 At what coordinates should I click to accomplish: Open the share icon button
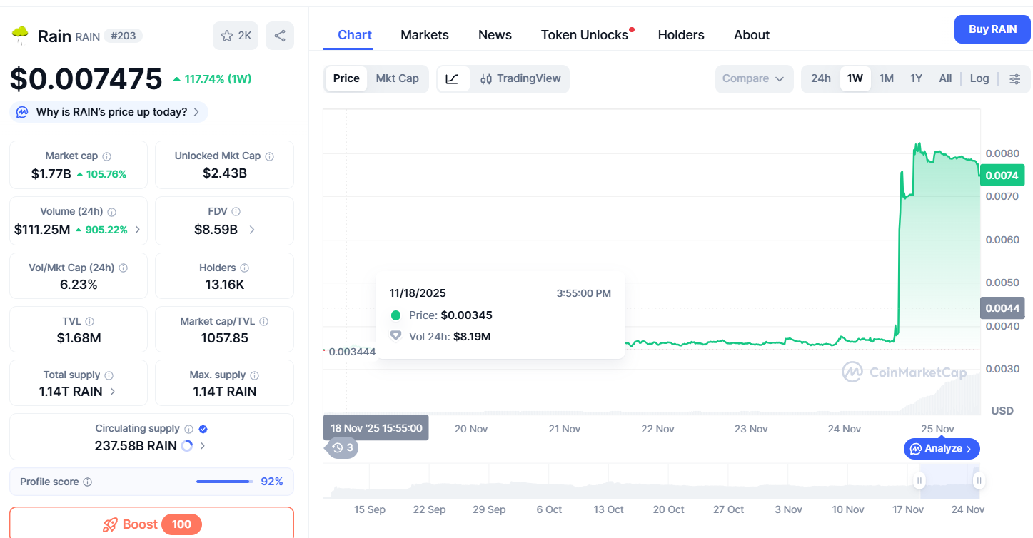[x=280, y=36]
